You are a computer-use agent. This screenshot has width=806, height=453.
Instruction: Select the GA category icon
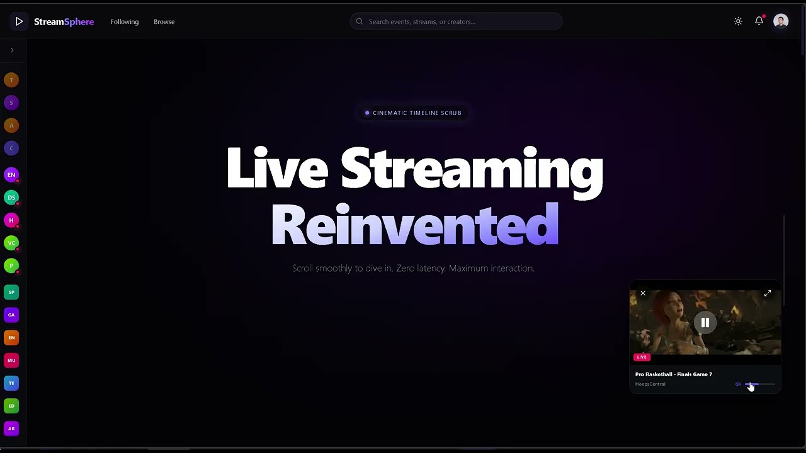point(11,315)
